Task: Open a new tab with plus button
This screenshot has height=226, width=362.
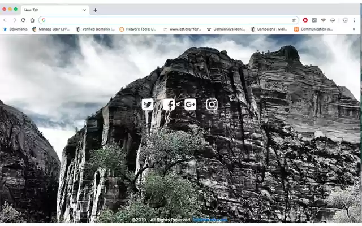Action: 95,10
